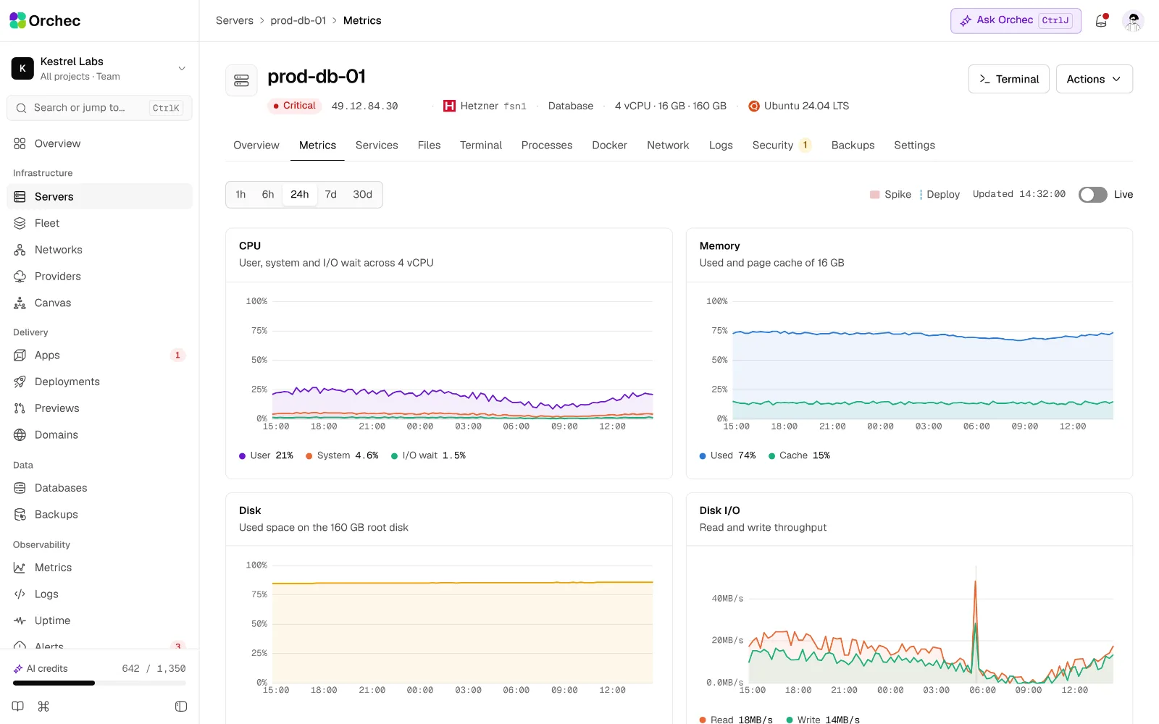Switch to the Security tab
1159x724 pixels.
pyautogui.click(x=782, y=146)
